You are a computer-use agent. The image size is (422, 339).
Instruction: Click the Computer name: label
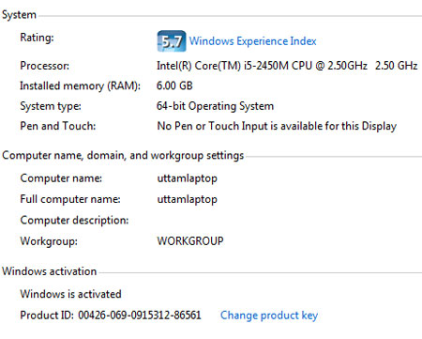[61, 178]
